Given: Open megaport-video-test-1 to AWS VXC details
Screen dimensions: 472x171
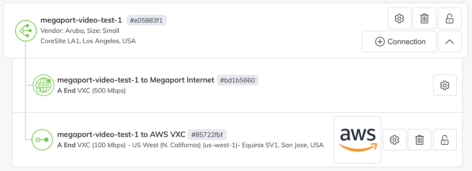Looking at the screenshot, I should tap(122, 134).
